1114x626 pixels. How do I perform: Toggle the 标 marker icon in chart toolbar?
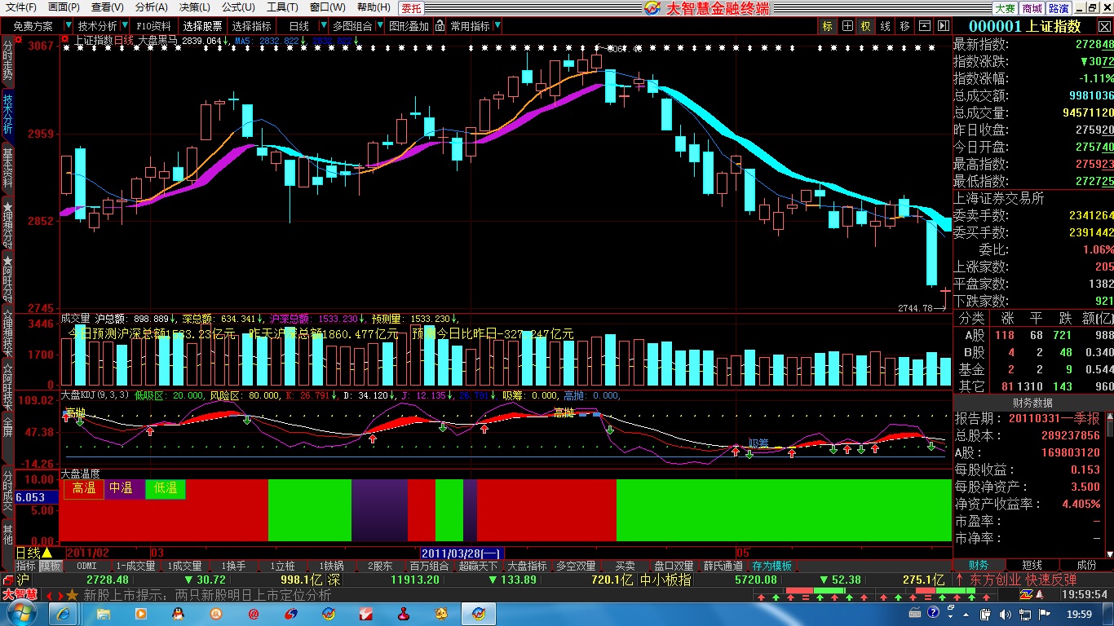click(828, 26)
